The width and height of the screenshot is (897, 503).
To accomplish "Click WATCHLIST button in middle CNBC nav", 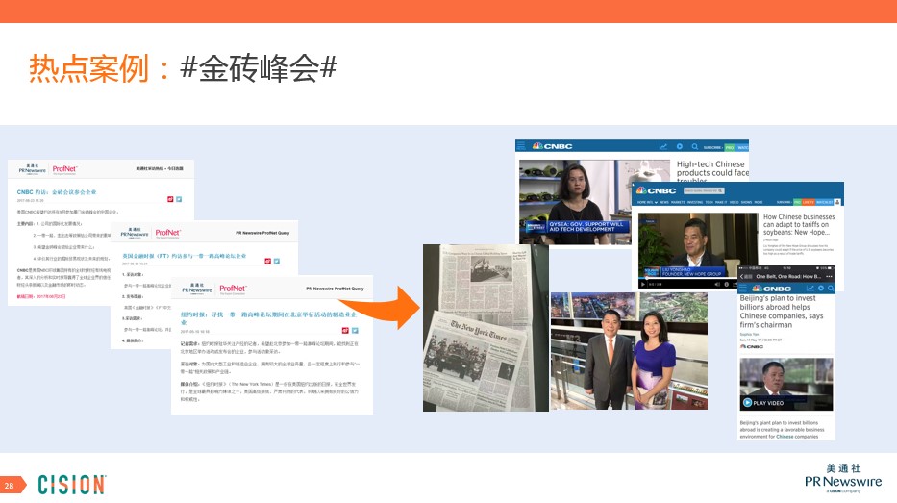I will tap(824, 202).
